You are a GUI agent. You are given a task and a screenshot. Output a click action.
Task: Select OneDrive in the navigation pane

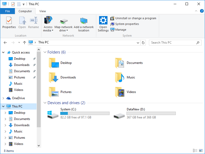coord(18,98)
